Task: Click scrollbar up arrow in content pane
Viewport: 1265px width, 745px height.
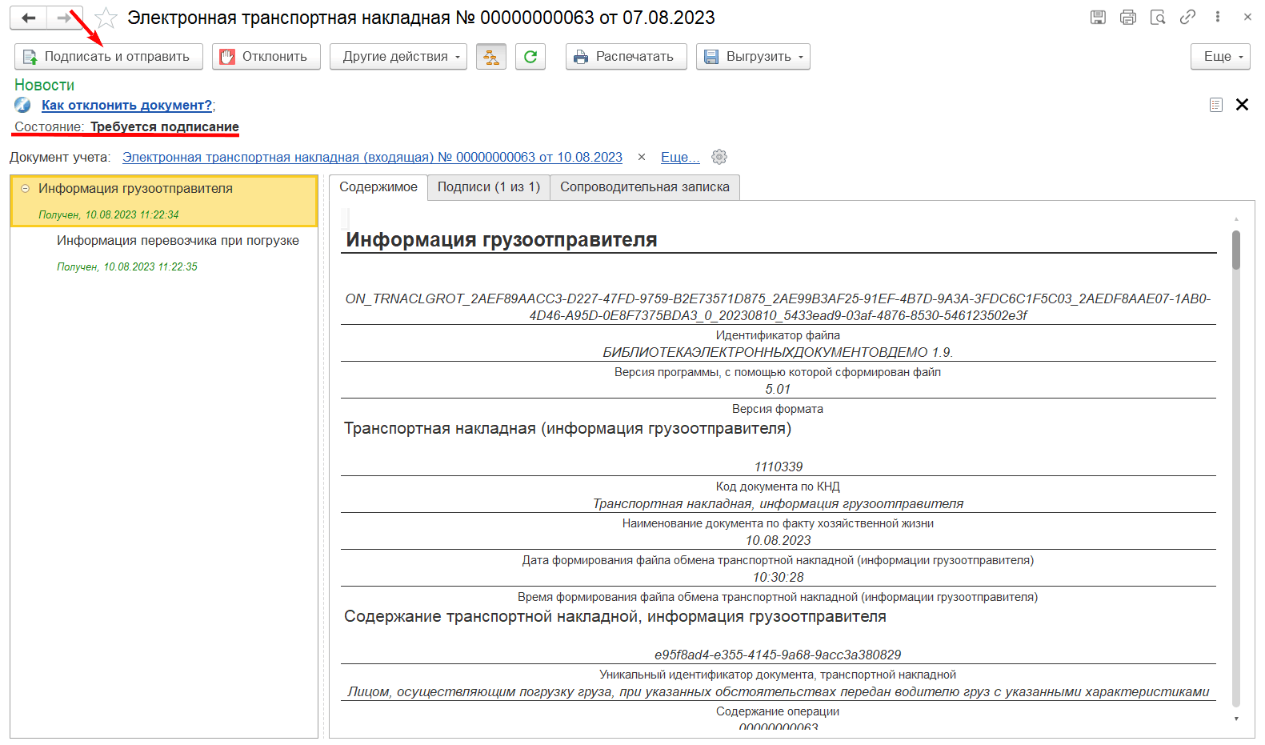Action: tap(1236, 218)
